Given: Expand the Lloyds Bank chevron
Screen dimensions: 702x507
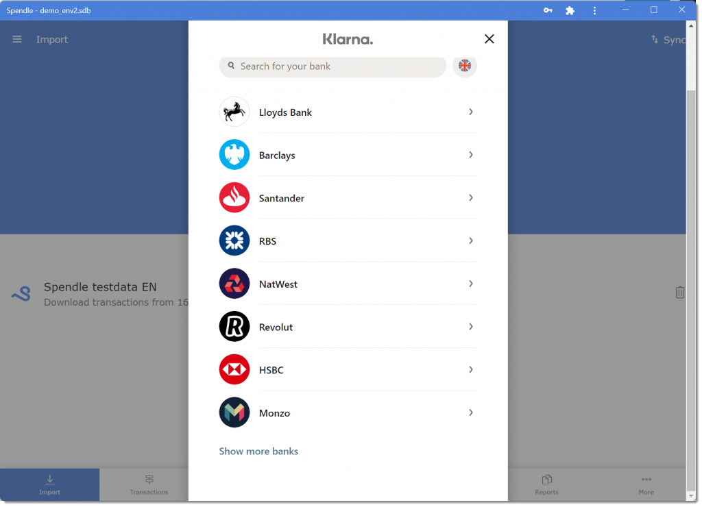Looking at the screenshot, I should coord(470,112).
